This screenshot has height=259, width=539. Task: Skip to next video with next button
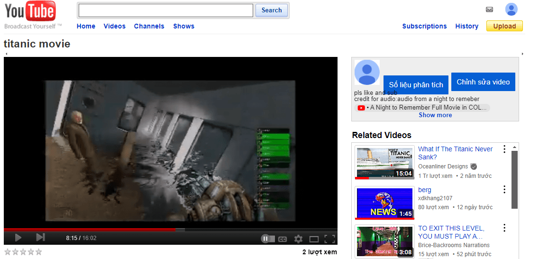(41, 237)
